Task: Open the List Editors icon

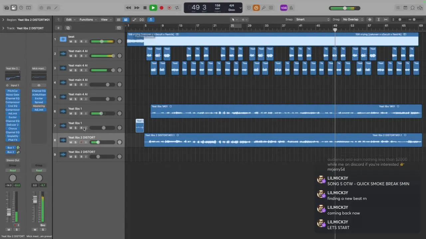Action: tap(398, 8)
